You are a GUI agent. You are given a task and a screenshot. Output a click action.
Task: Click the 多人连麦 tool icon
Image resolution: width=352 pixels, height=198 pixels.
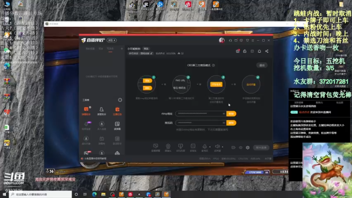tap(102, 126)
